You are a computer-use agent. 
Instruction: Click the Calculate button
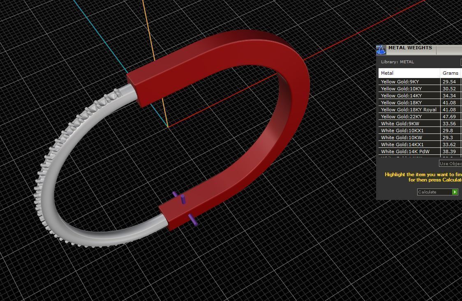point(438,192)
